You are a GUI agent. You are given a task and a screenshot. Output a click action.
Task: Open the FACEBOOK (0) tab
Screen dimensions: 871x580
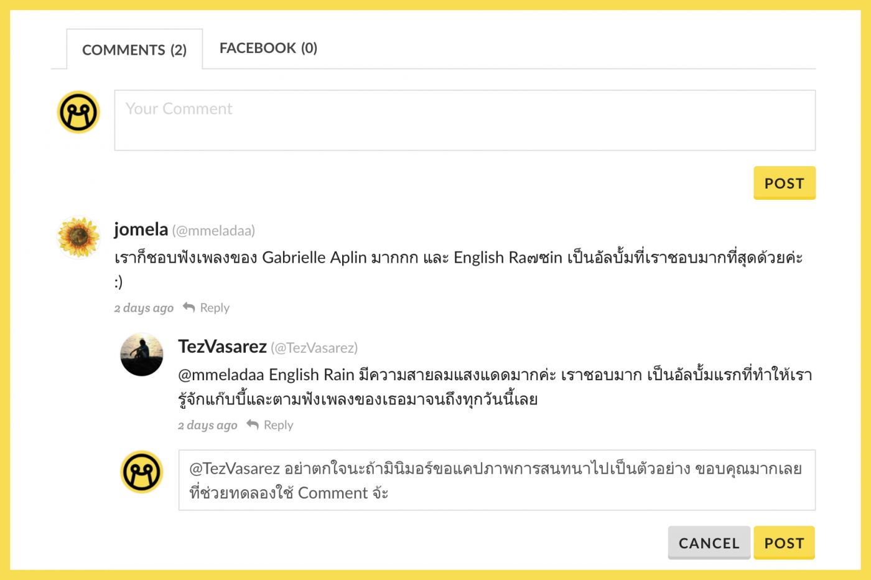pos(268,49)
